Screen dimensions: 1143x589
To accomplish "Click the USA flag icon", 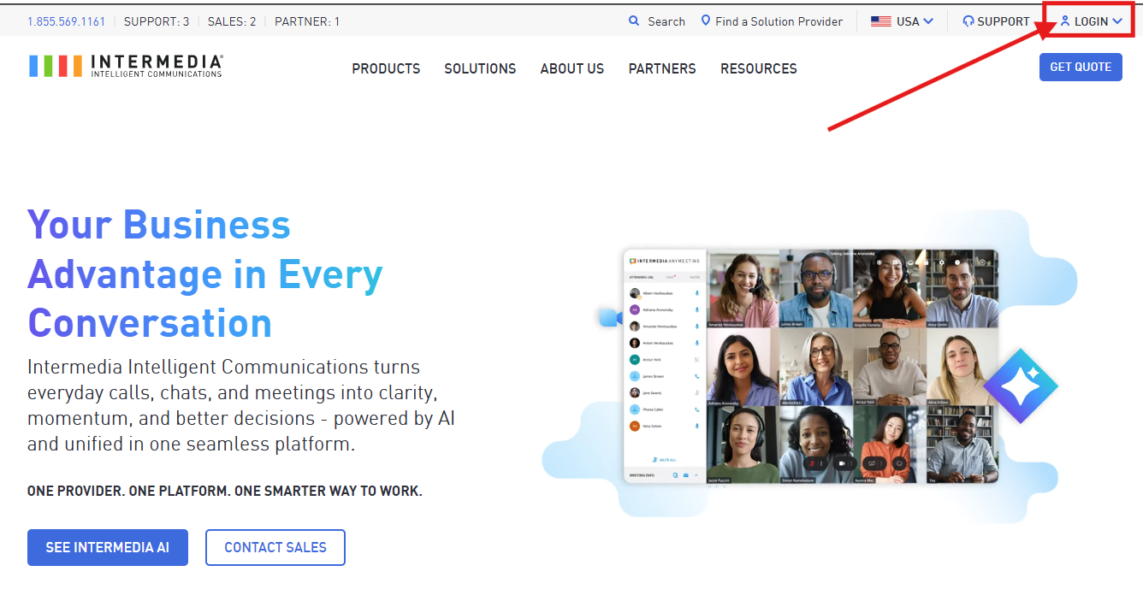I will point(881,21).
